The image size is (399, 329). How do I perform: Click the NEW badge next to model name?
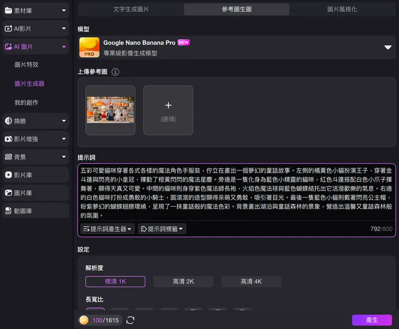(183, 43)
